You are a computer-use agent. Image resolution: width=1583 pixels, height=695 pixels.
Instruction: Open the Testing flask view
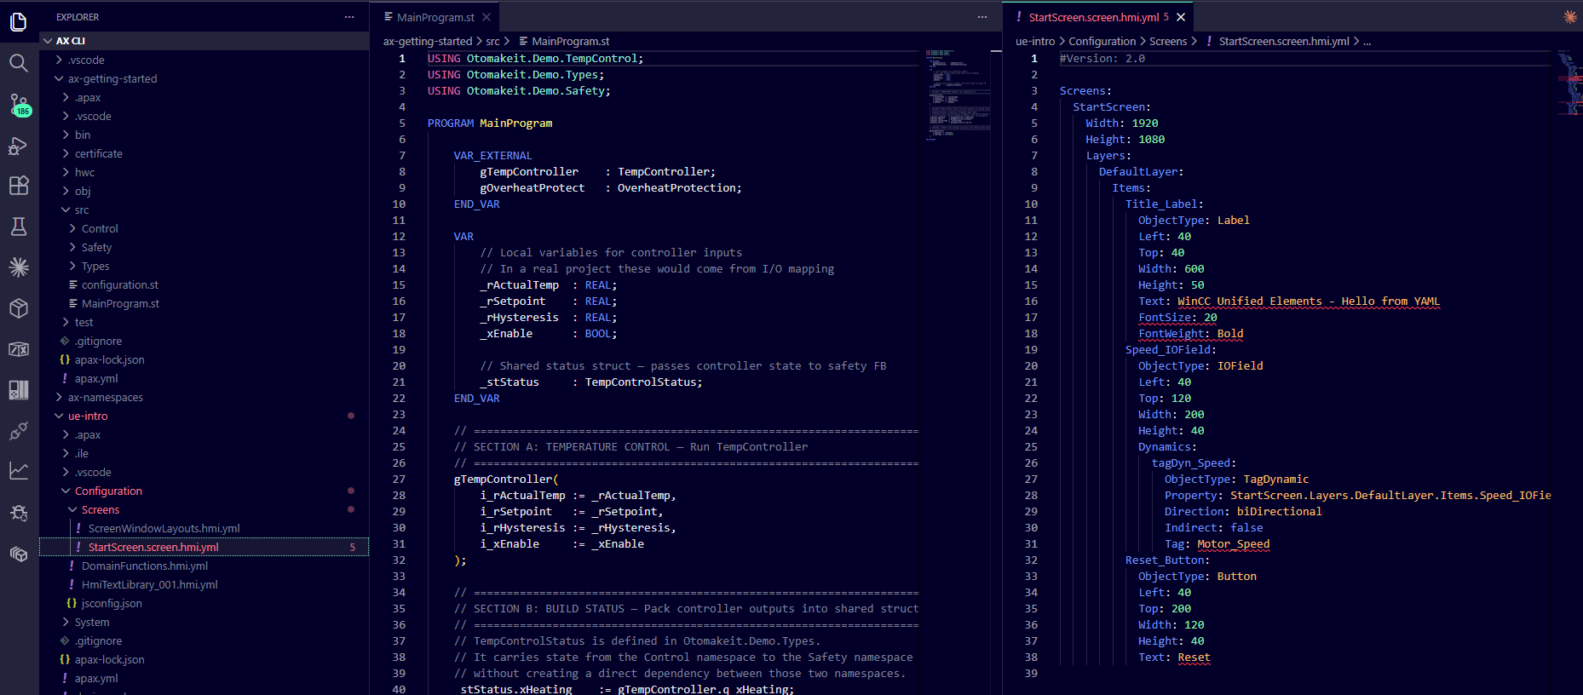pos(19,227)
